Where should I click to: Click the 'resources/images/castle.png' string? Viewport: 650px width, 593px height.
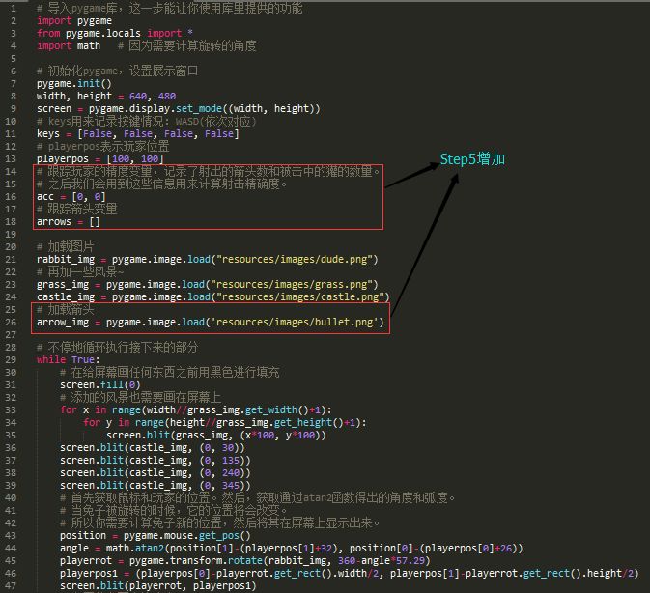pyautogui.click(x=307, y=296)
